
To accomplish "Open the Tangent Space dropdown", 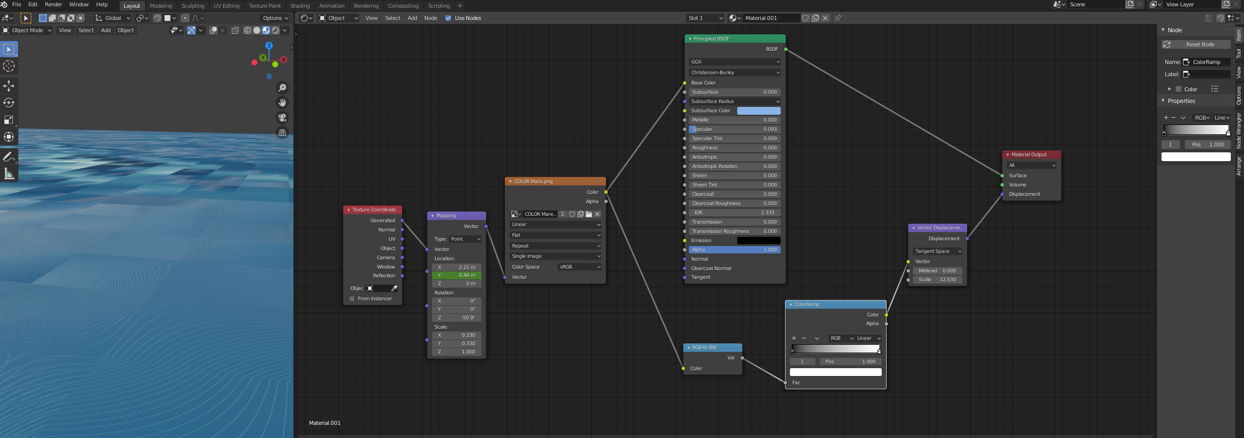I will 937,251.
